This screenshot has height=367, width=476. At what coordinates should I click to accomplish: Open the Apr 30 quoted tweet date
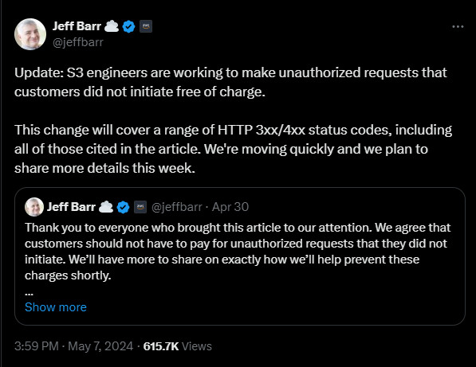click(x=230, y=207)
